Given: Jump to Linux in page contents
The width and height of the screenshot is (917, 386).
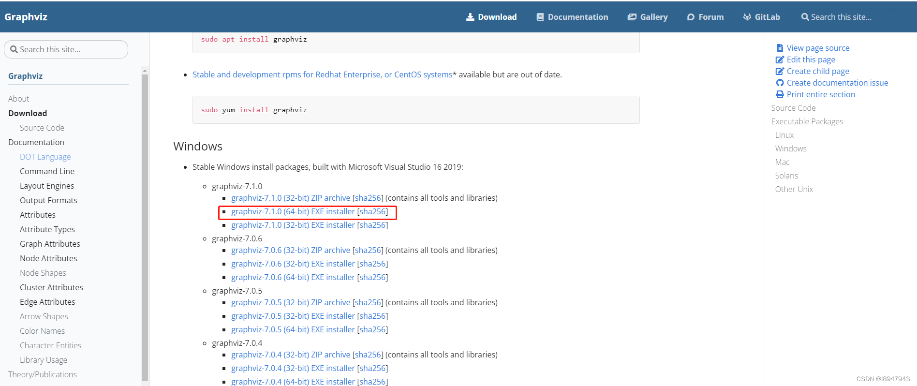Looking at the screenshot, I should tap(784, 135).
